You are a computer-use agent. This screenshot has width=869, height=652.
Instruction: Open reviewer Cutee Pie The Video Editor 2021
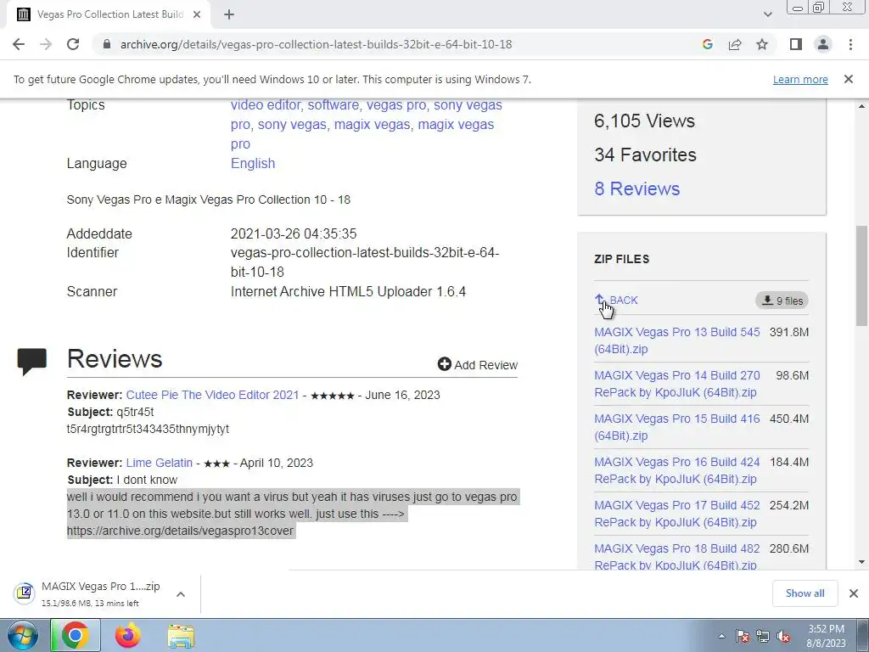click(x=212, y=395)
